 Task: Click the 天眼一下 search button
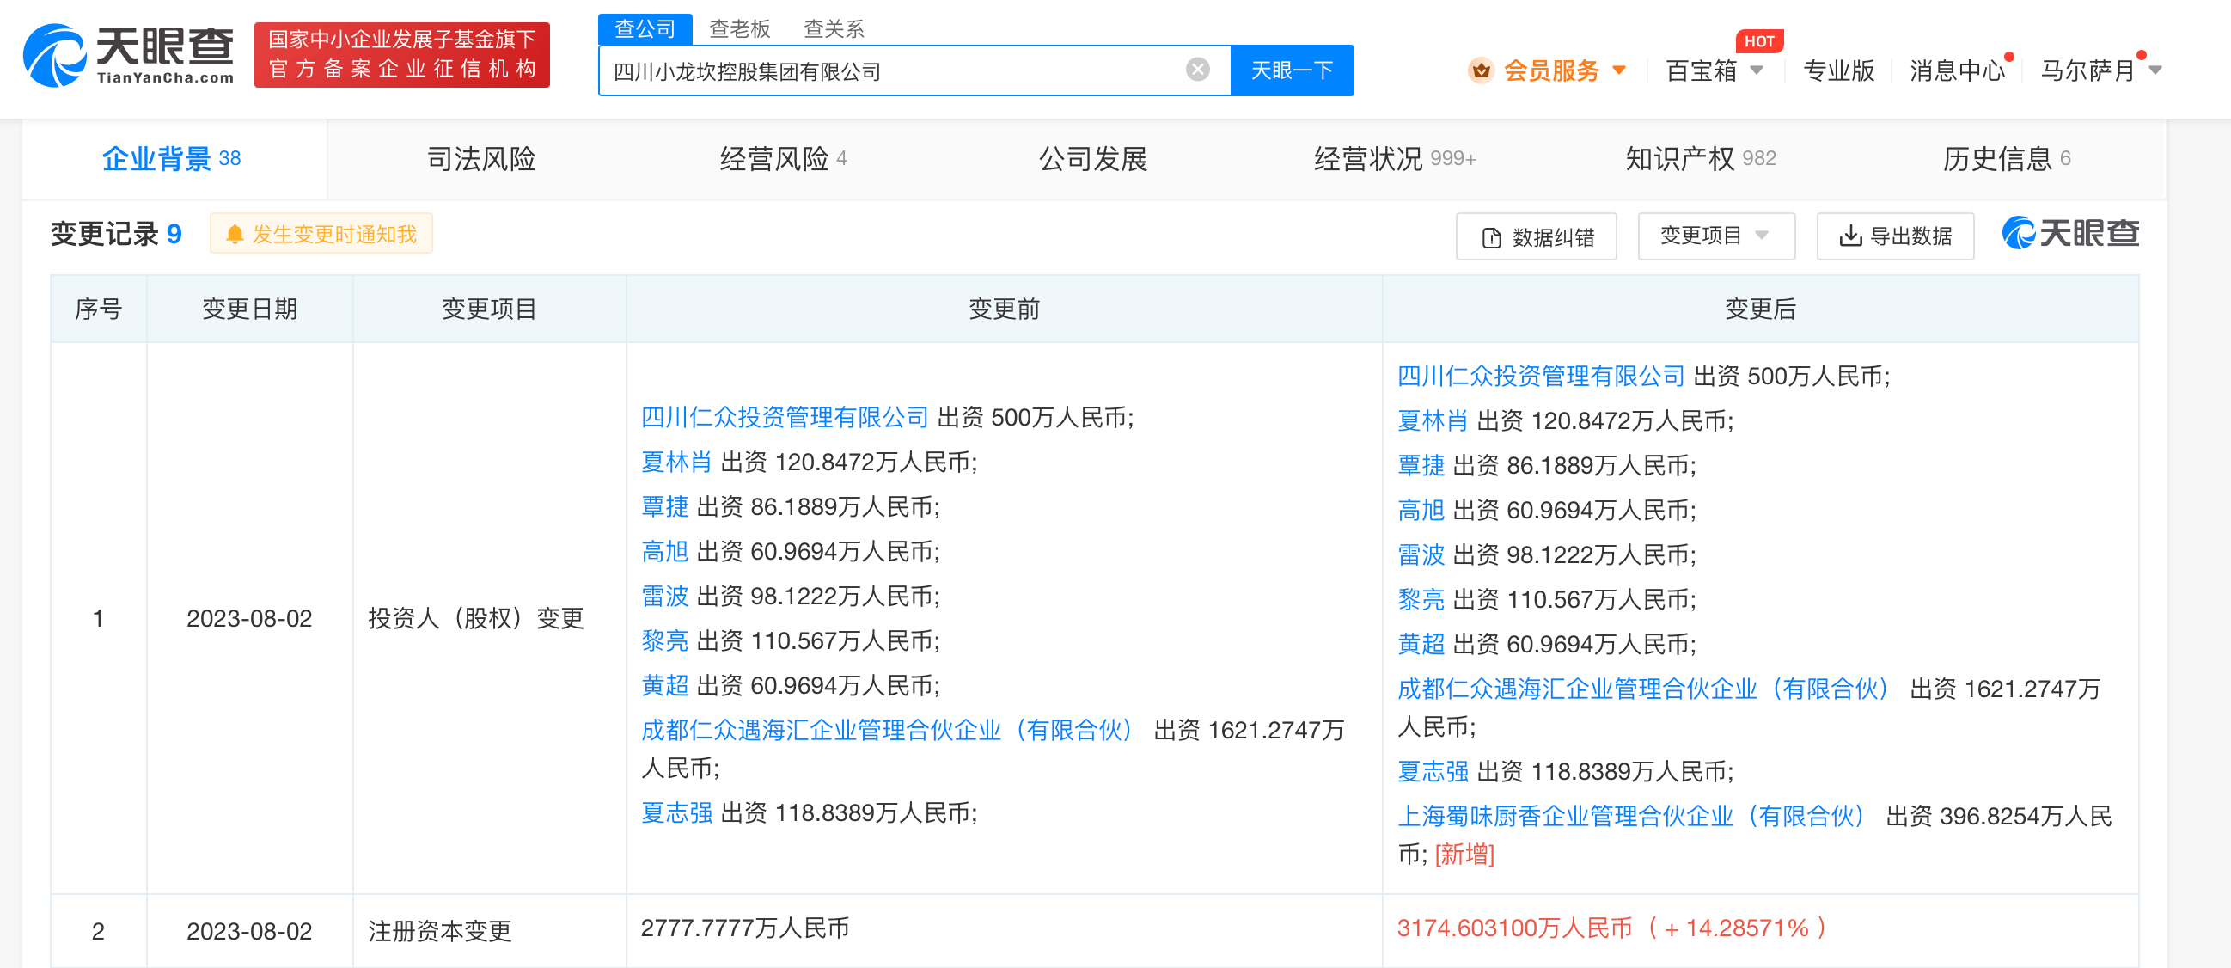point(1291,70)
